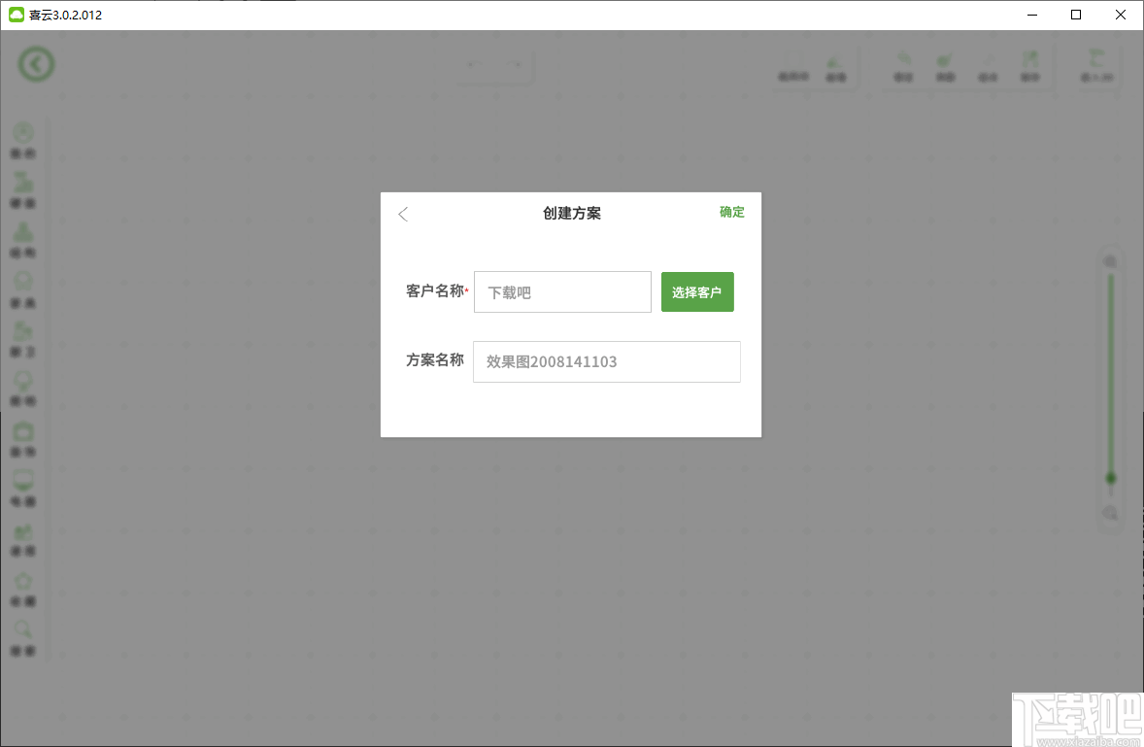
Task: Click the monitor/screen icon in the left sidebar
Action: 23,480
